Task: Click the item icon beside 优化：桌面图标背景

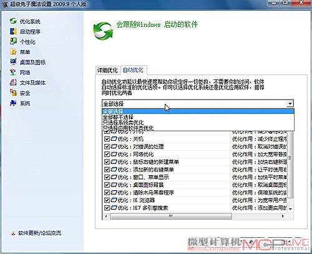Action: pyautogui.click(x=114, y=185)
